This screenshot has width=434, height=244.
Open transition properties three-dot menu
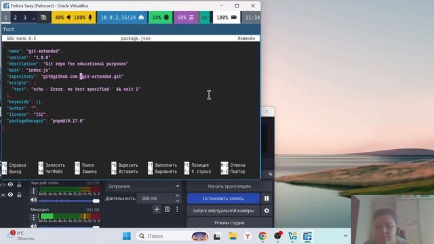pyautogui.click(x=177, y=209)
